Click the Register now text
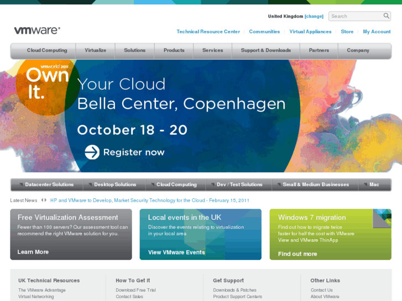This screenshot has width=402, height=301. (134, 152)
